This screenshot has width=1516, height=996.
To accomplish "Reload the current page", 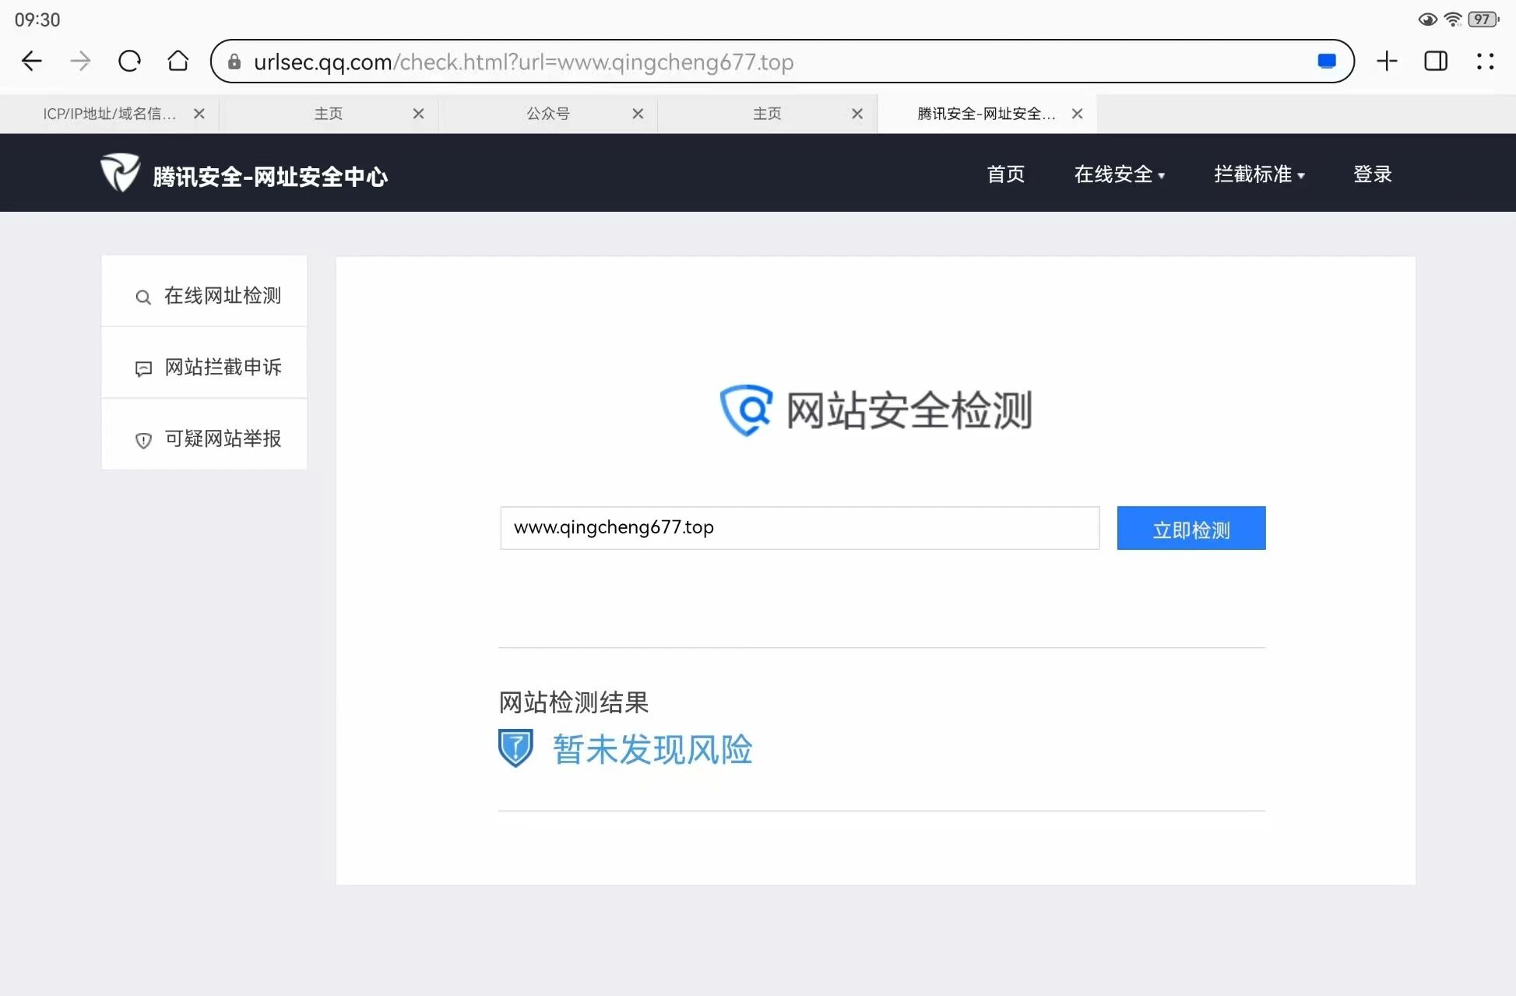I will (x=129, y=62).
